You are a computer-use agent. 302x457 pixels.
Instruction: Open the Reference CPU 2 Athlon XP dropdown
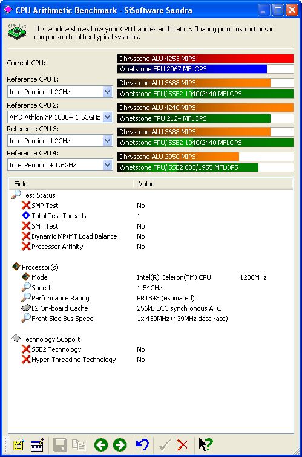click(107, 117)
